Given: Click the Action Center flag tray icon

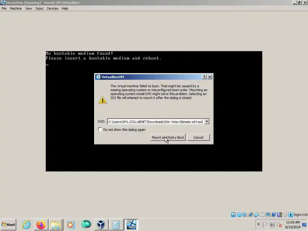Looking at the screenshot, I should pyautogui.click(x=265, y=224).
